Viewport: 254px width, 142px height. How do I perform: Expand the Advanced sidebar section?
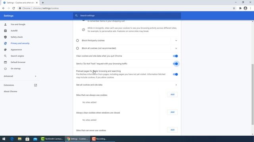(x=20, y=76)
